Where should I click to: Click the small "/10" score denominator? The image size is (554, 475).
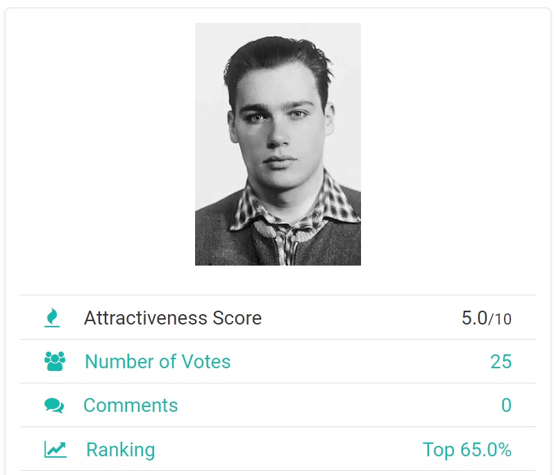tap(500, 320)
